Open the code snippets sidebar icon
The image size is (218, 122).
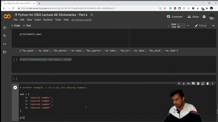point(4,44)
